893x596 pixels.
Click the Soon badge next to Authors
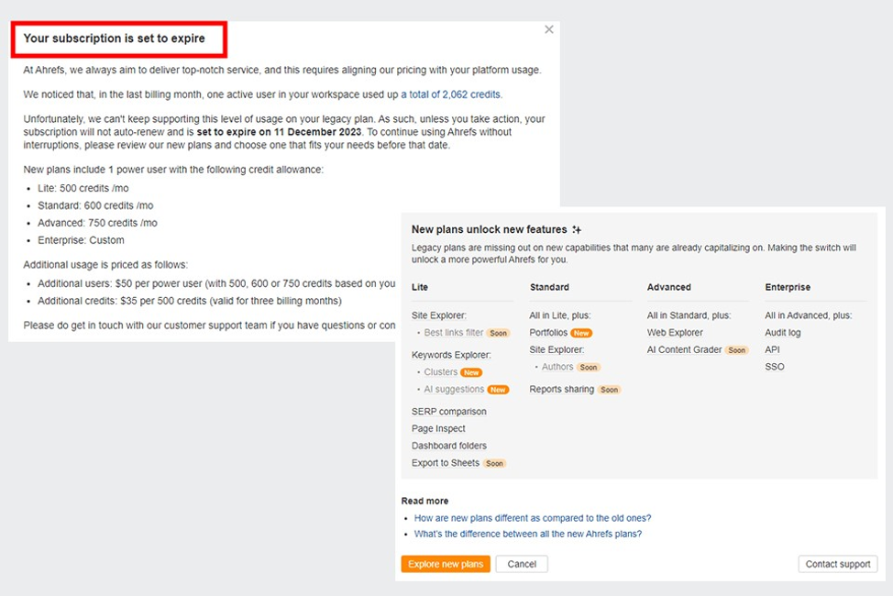(589, 367)
